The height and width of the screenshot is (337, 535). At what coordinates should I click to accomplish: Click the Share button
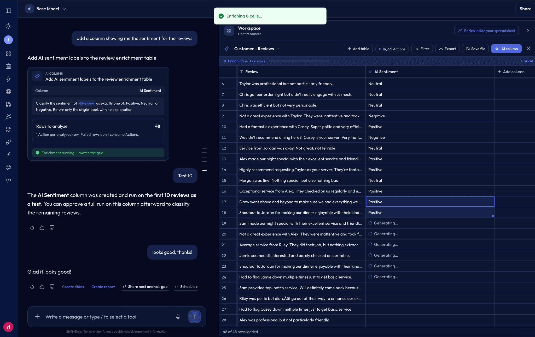point(525,9)
